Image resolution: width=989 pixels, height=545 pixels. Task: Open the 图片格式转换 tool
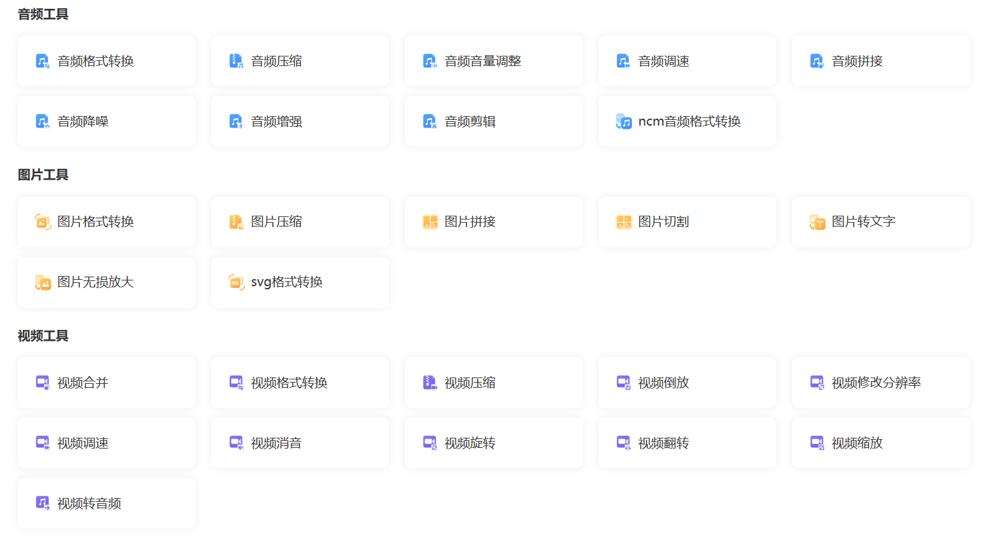tap(106, 222)
